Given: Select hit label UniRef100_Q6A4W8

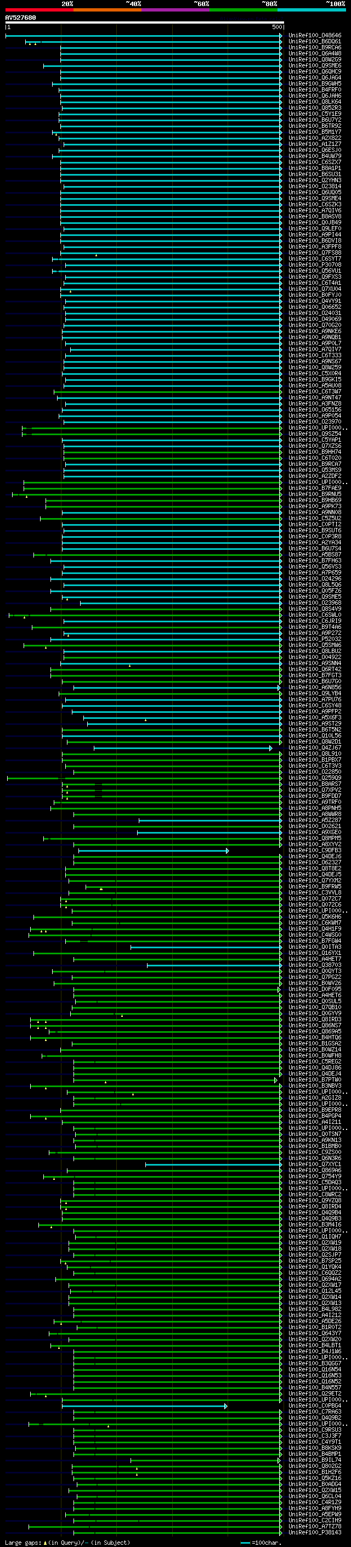Looking at the screenshot, I should [x=315, y=53].
